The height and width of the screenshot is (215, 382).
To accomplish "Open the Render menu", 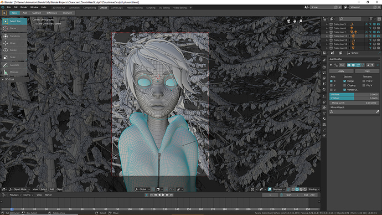I will coord(24,7).
